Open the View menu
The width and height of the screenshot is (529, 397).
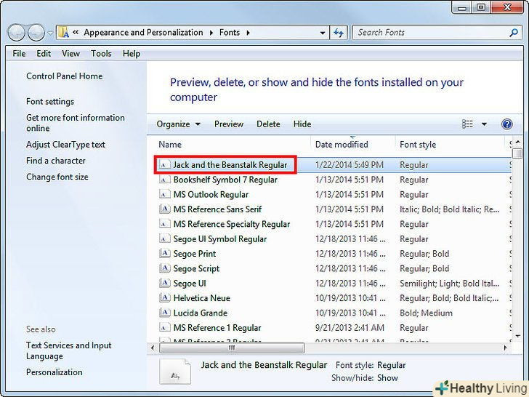tap(70, 54)
